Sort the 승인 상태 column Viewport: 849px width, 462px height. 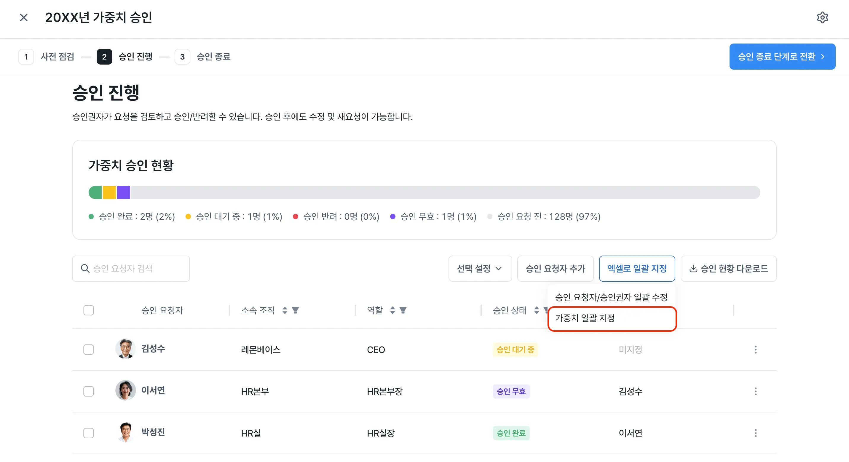coord(537,310)
